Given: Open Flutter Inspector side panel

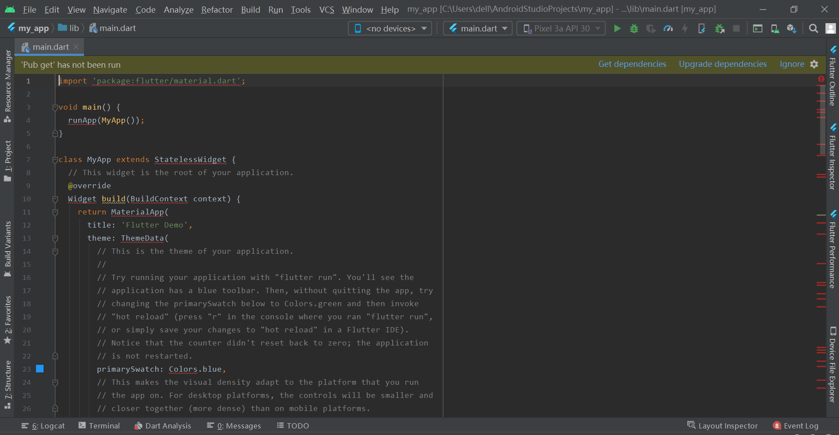Looking at the screenshot, I should 832,157.
